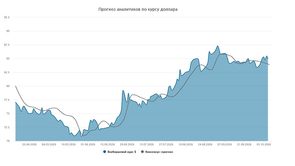
Task: Click the y-axis value 75
Action: tap(8, 113)
